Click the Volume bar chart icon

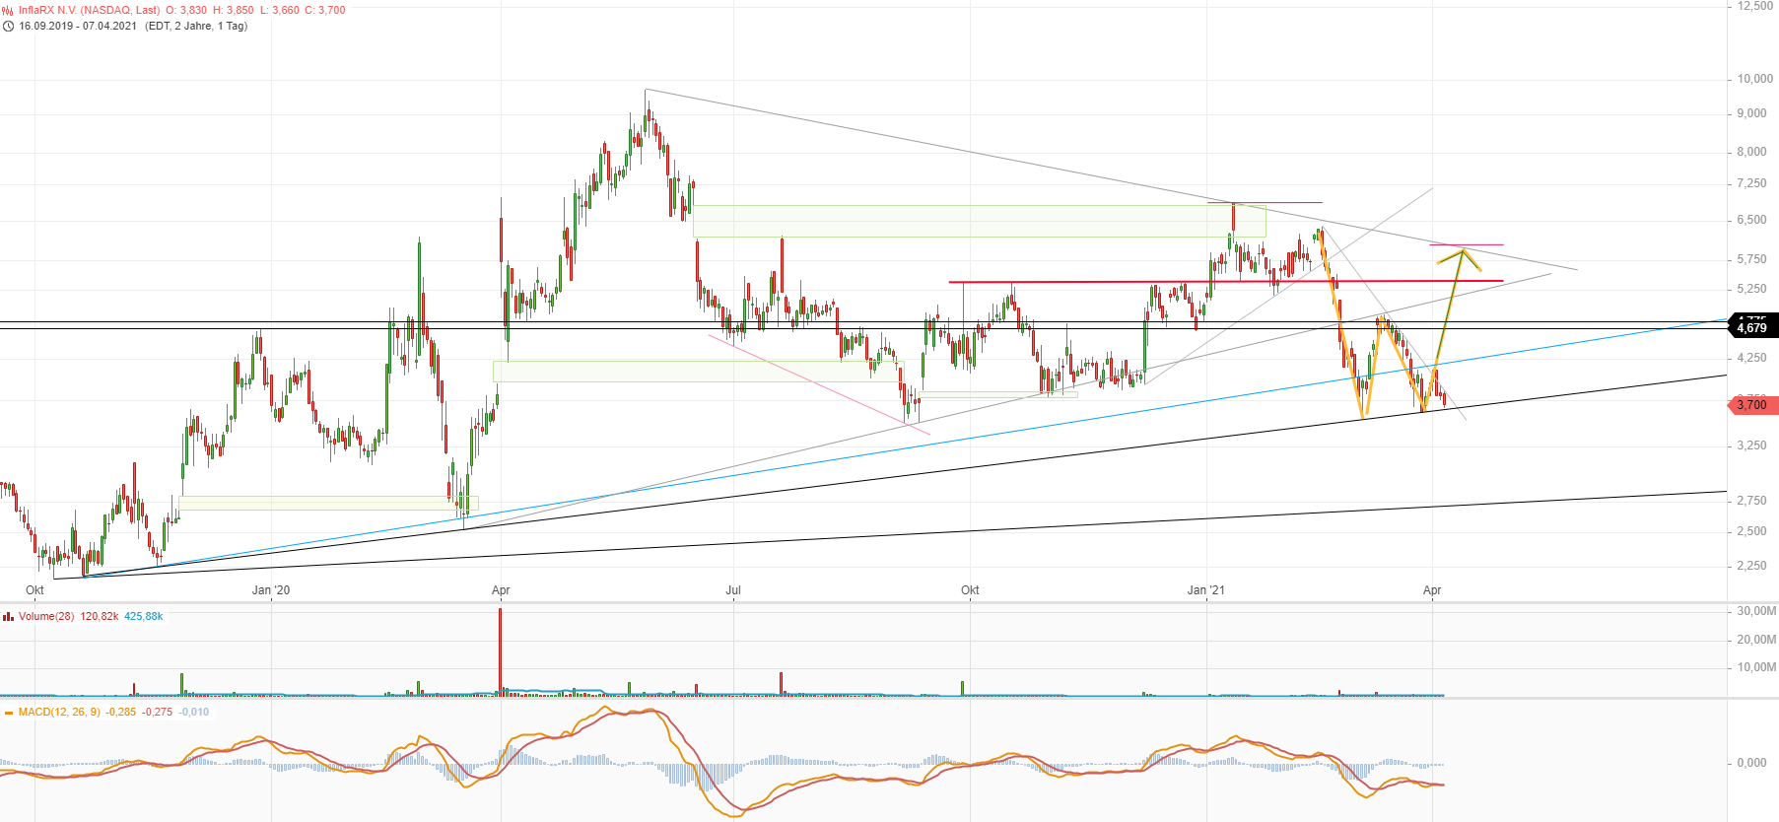[x=9, y=617]
